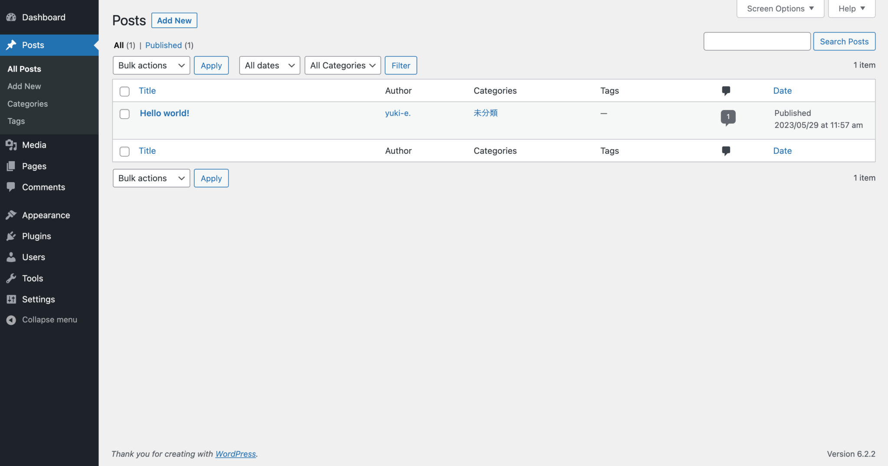Screen dimensions: 888x466
Task: Click the Settings sliders icon
Action: coord(11,300)
